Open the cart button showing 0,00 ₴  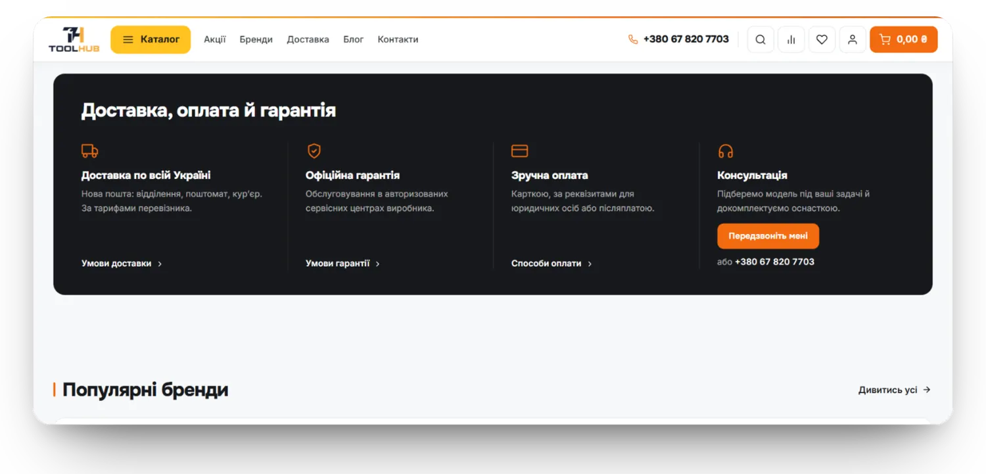904,39
